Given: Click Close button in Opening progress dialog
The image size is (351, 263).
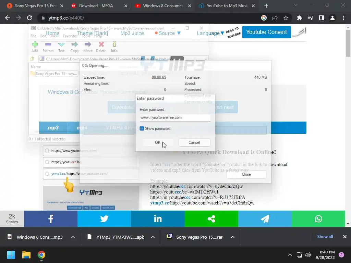Looking at the screenshot, I should click(x=246, y=174).
